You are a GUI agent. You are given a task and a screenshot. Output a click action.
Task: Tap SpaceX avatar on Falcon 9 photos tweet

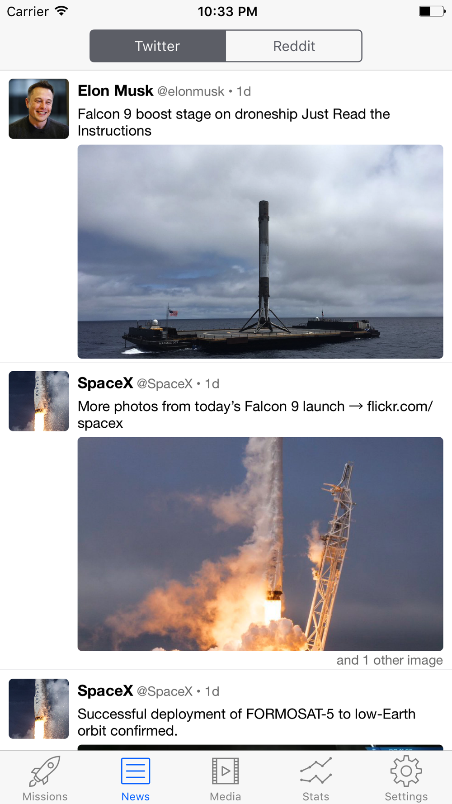[39, 401]
